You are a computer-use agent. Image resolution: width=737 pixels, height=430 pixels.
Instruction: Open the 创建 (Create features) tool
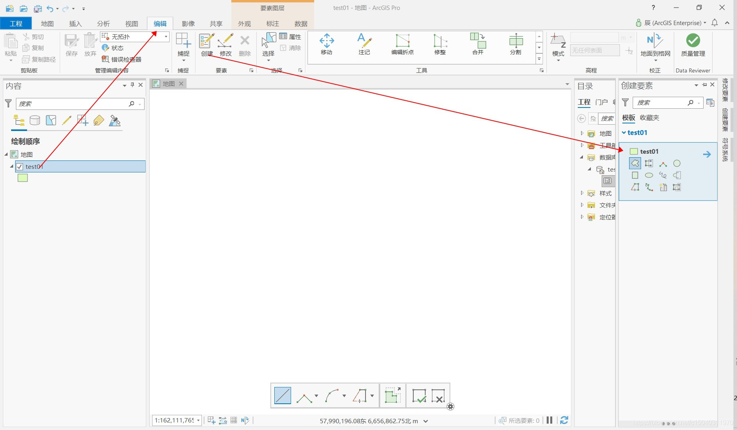point(207,45)
